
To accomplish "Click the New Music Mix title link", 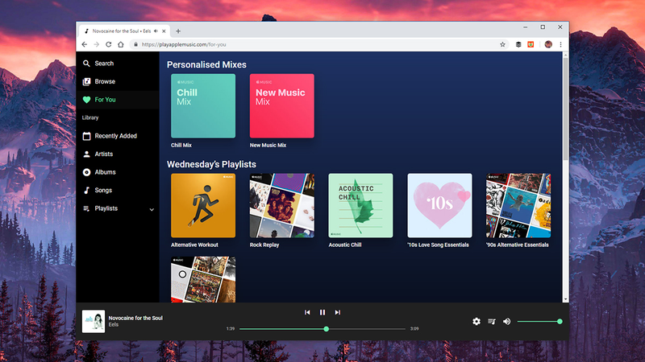I will (268, 146).
